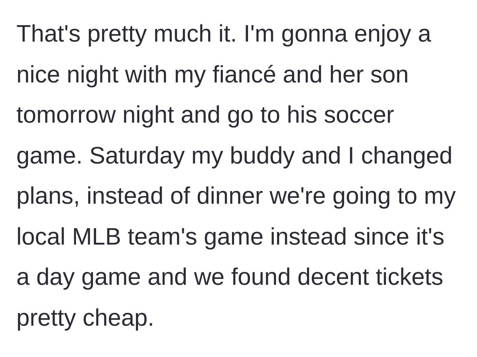The height and width of the screenshot is (357, 477).
Task: Click the word "soccer" in the paragraph
Action: 359,115
